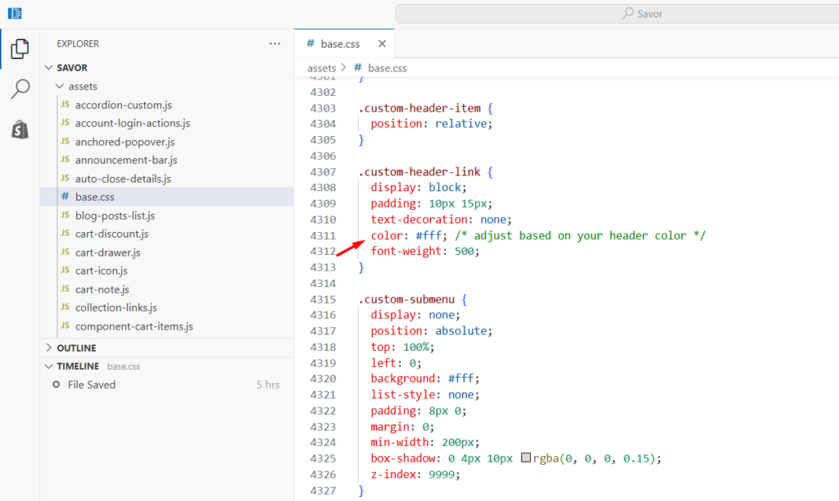Click the Savor search command bar
Screen dimensions: 839x501
tap(616, 14)
